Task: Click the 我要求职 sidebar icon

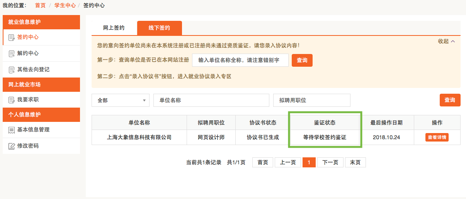Action: coord(11,100)
